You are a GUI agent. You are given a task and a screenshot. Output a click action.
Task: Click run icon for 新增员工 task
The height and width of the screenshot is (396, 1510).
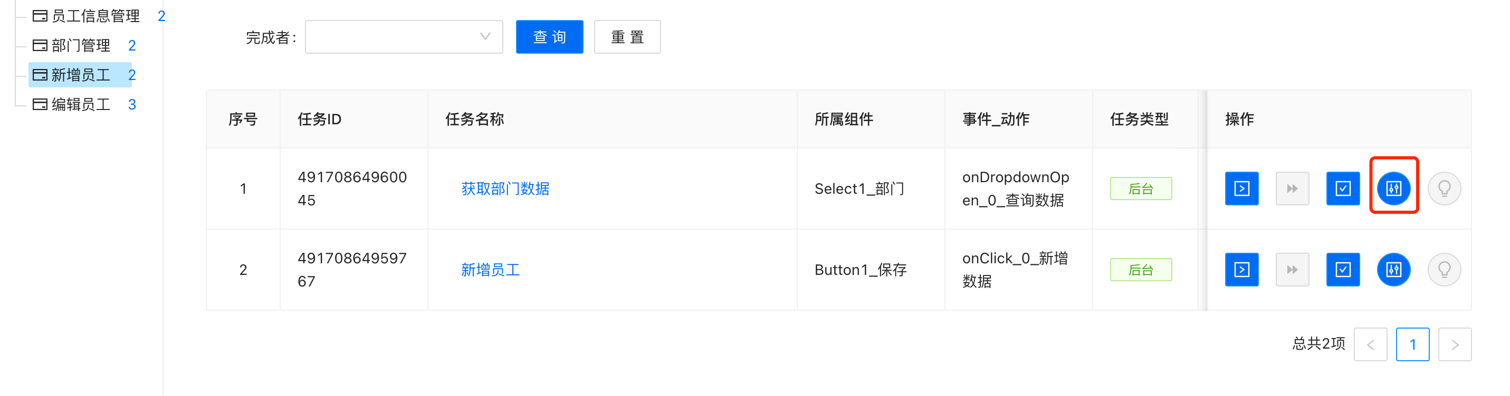pyautogui.click(x=1241, y=270)
